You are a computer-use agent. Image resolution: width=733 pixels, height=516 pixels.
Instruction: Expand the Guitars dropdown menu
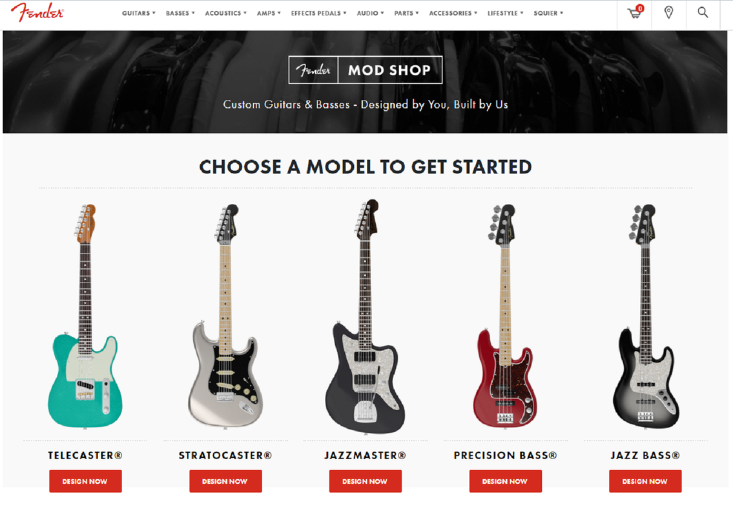139,13
